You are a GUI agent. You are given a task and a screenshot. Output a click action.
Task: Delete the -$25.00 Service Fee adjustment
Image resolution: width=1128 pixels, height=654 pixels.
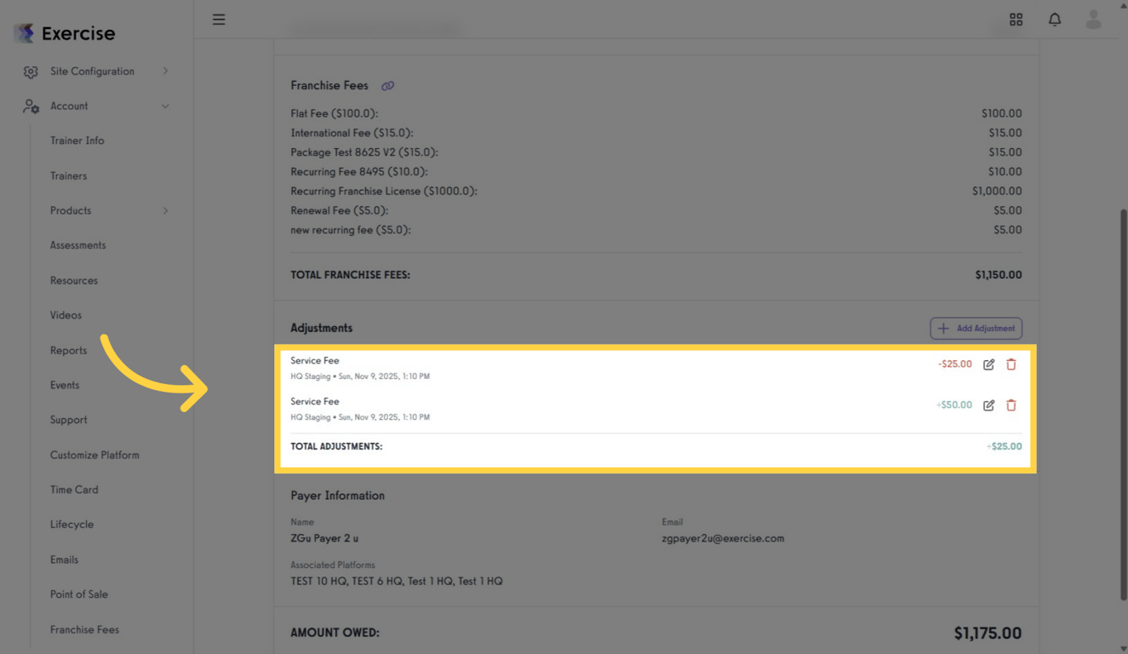(x=1011, y=364)
